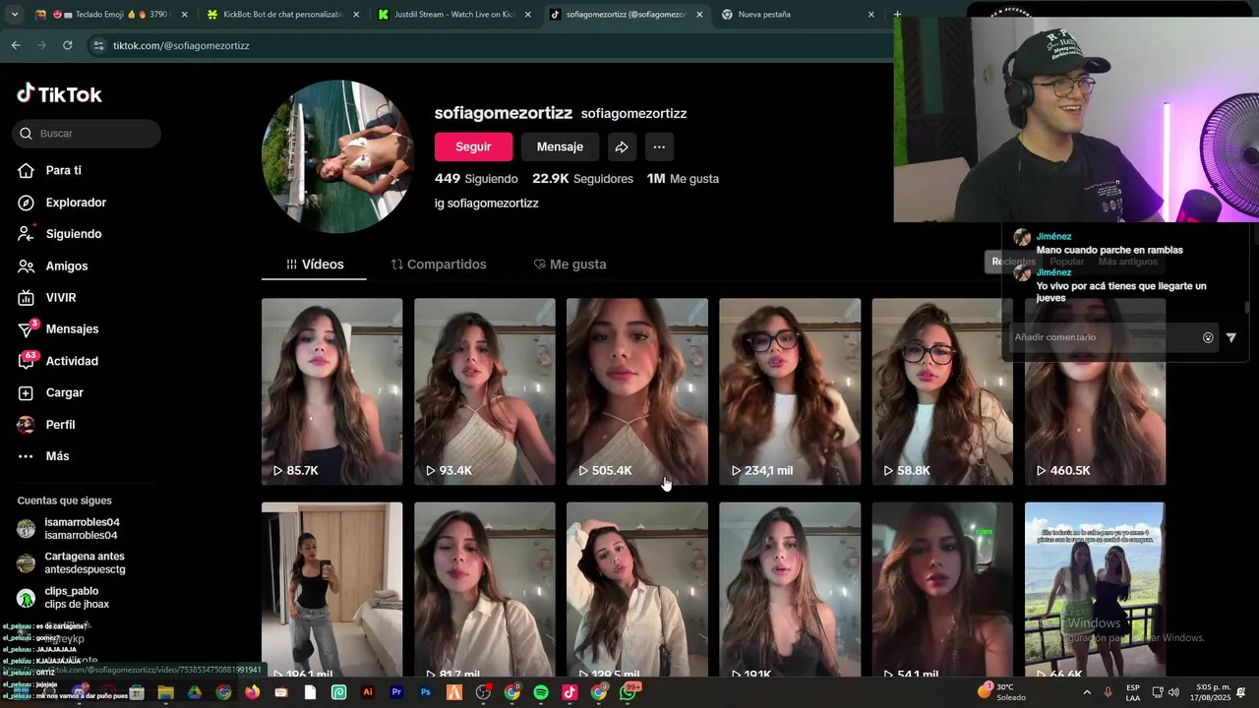
Task: Open Mensajes inbox in sidebar
Action: click(57, 328)
